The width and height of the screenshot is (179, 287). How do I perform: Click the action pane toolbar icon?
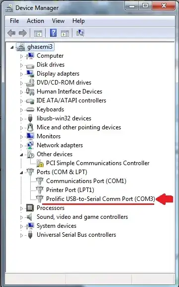point(65,33)
